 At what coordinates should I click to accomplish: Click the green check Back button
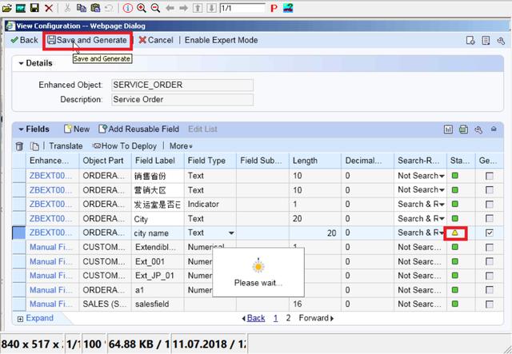[x=24, y=40]
